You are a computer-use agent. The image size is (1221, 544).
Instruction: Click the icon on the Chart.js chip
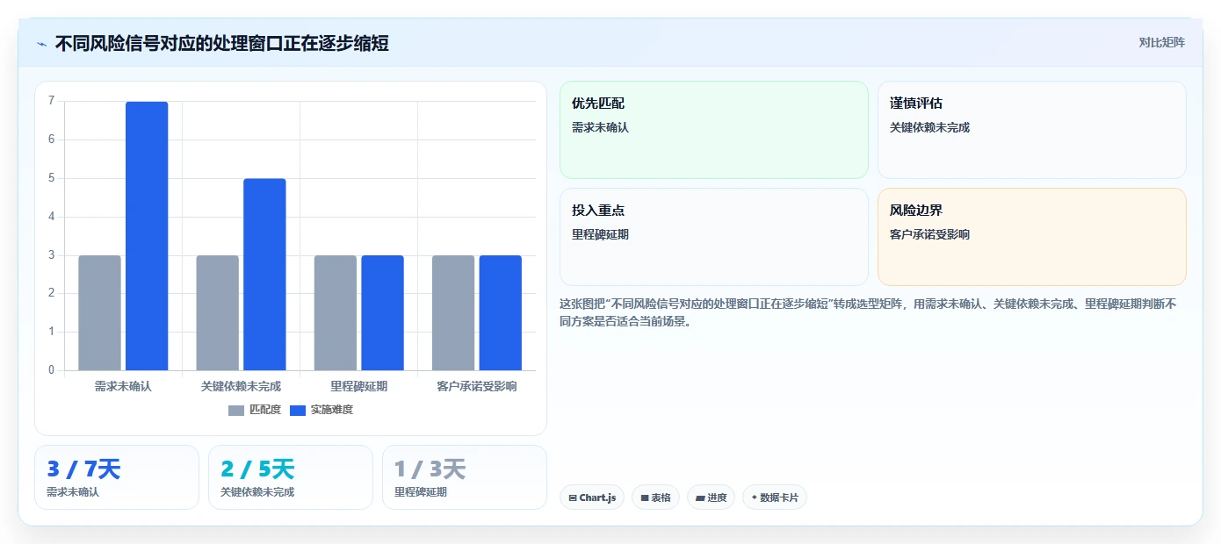pyautogui.click(x=573, y=497)
